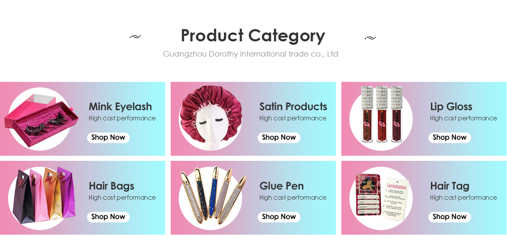Click Shop Now under Satin Products
Image resolution: width=507 pixels, height=252 pixels.
click(279, 138)
